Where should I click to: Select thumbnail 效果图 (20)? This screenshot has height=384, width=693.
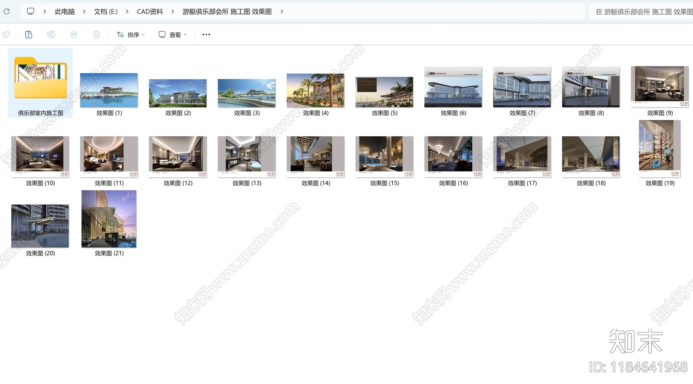(40, 226)
